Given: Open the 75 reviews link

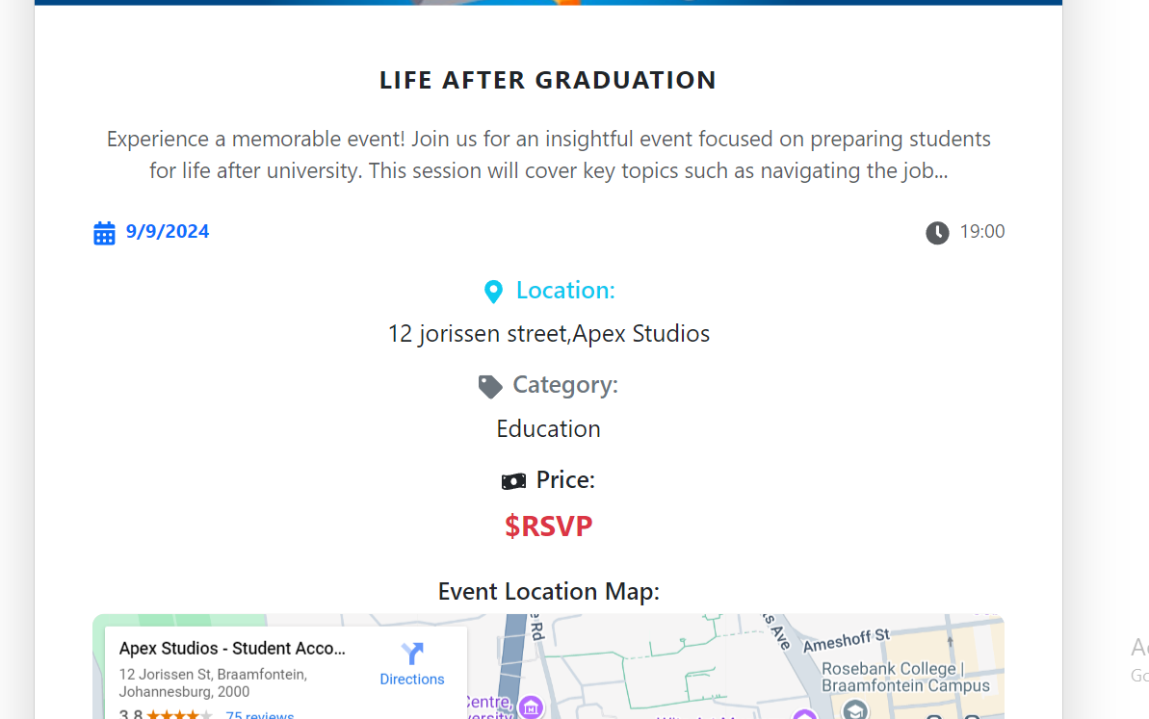Looking at the screenshot, I should coord(259,715).
